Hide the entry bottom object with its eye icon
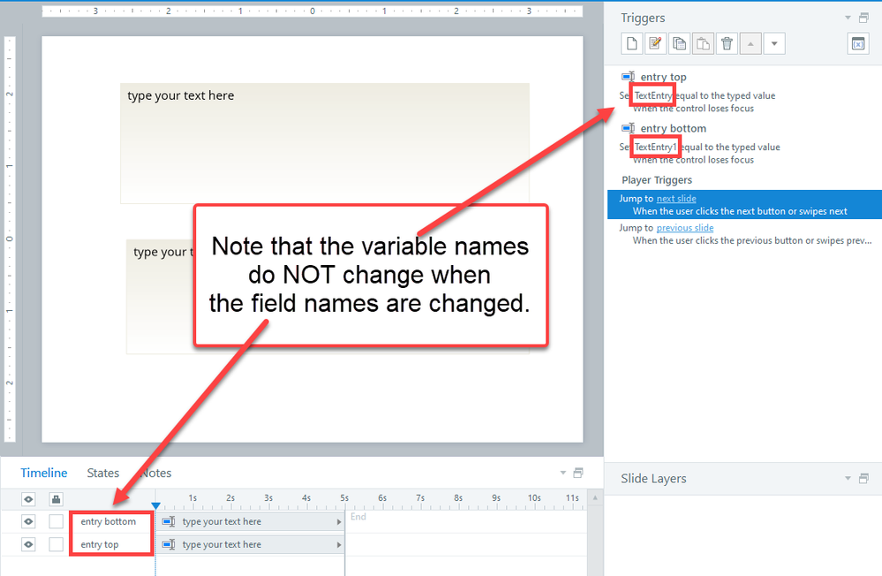882x576 pixels. (28, 521)
